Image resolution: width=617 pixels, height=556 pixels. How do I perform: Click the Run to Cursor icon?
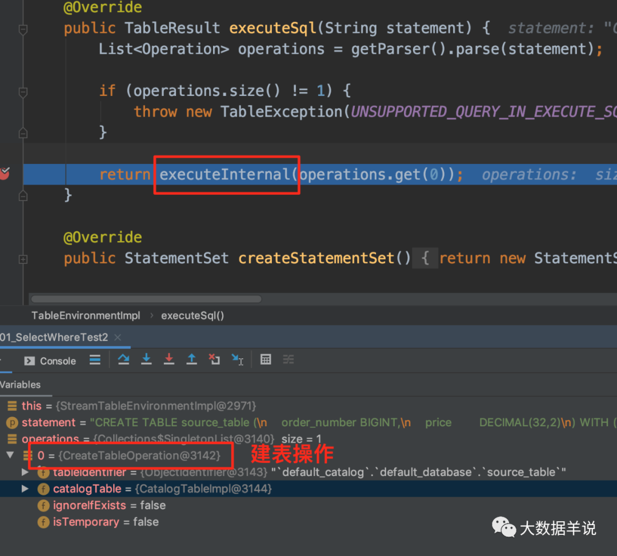point(238,359)
